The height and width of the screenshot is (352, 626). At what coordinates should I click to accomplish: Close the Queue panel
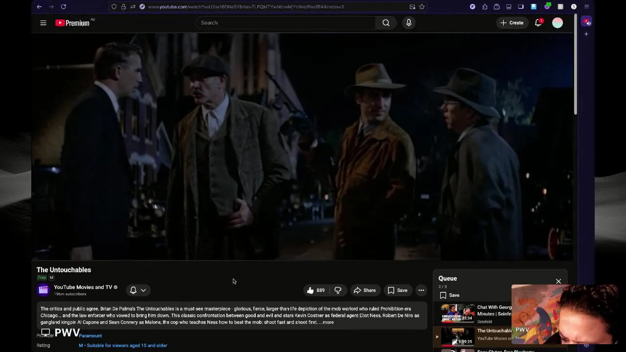559,281
